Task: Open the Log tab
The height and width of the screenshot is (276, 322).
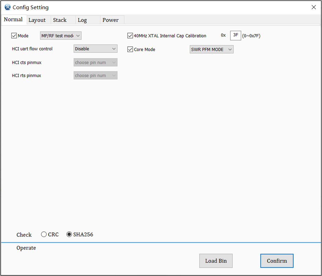Action: [x=82, y=20]
